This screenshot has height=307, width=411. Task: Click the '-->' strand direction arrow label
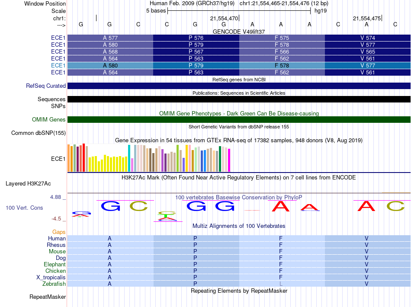(61, 25)
